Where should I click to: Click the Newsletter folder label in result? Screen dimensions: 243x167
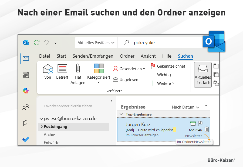tap(193, 136)
